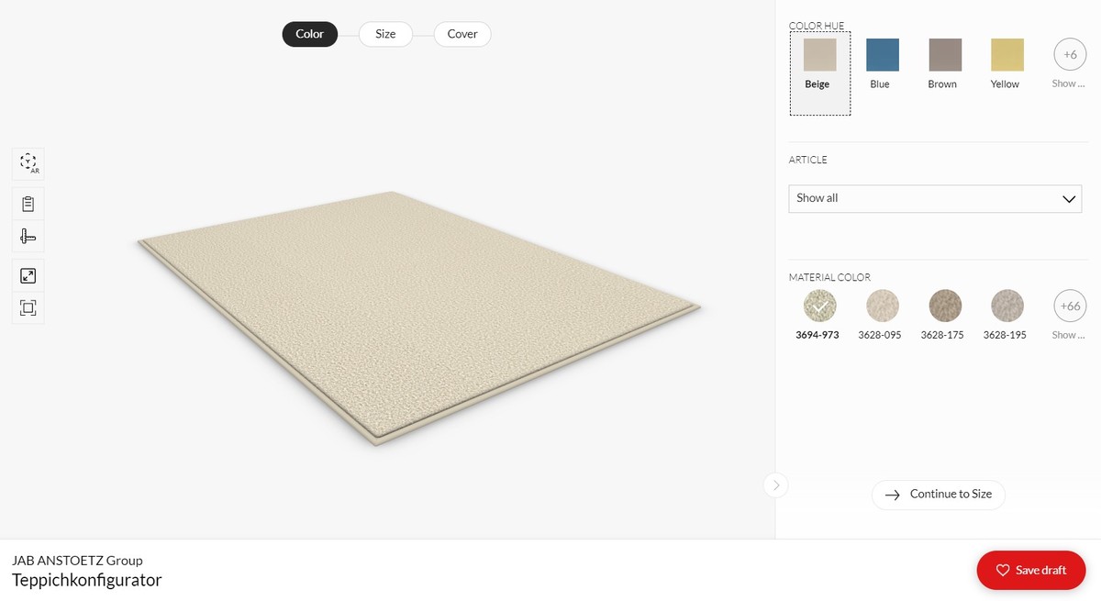Click the Save draft button

click(1031, 570)
